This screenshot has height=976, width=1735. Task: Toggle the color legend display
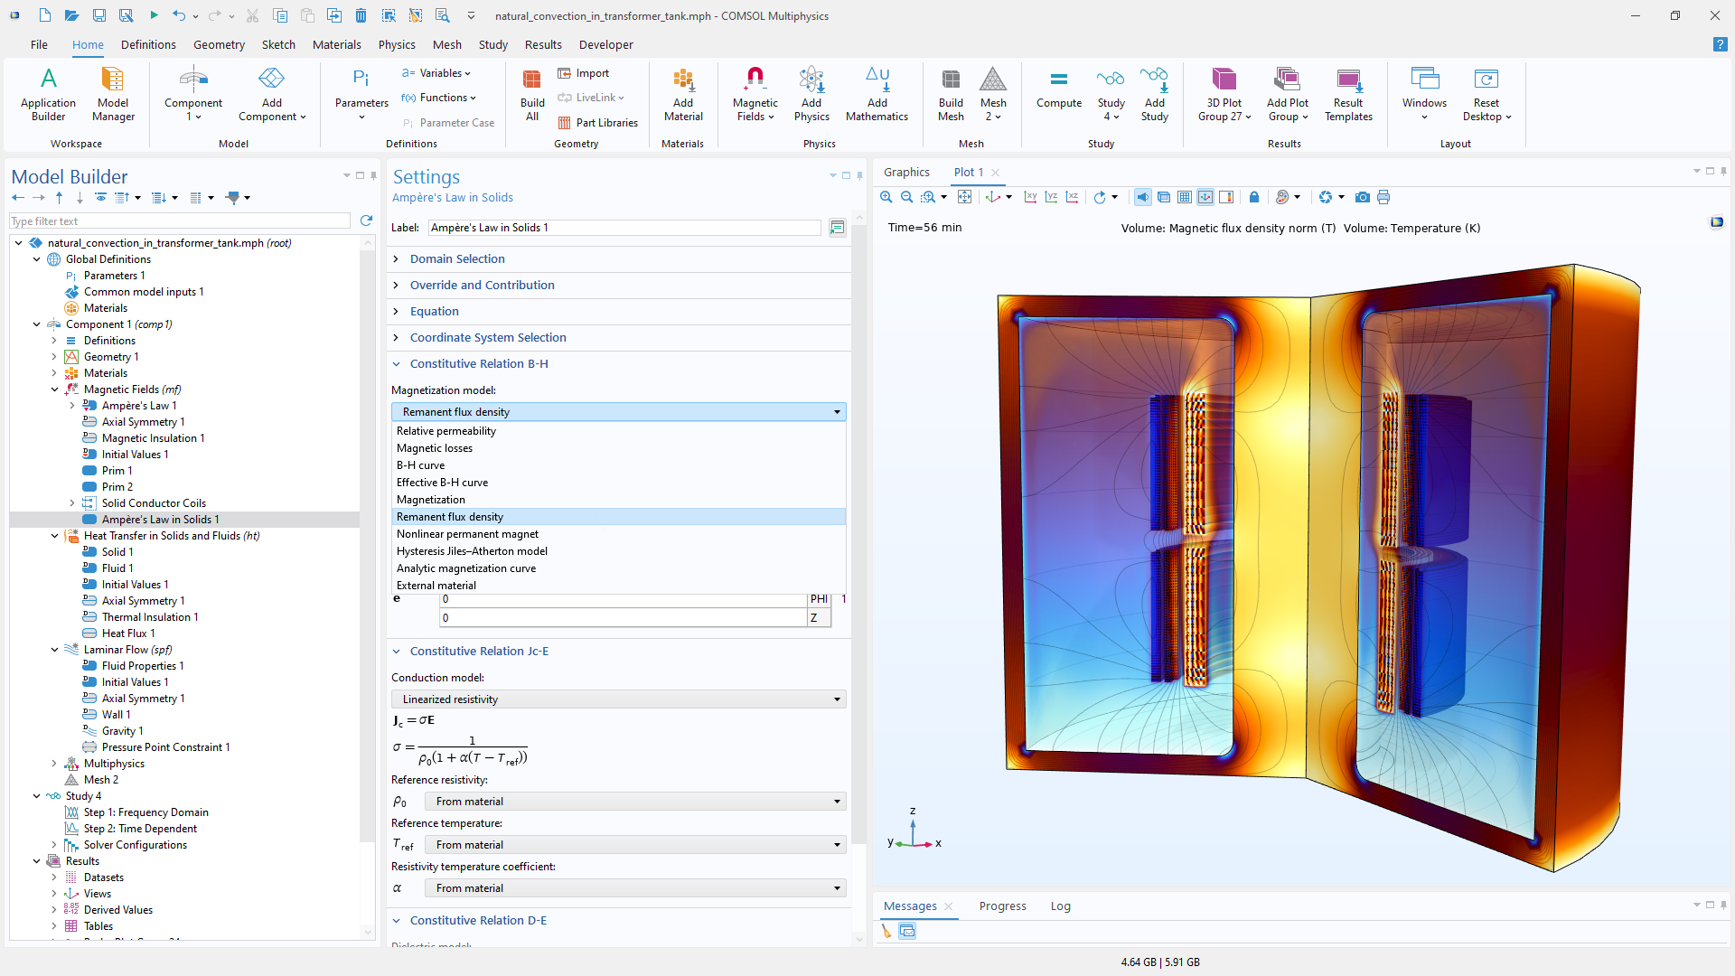[x=1226, y=197]
